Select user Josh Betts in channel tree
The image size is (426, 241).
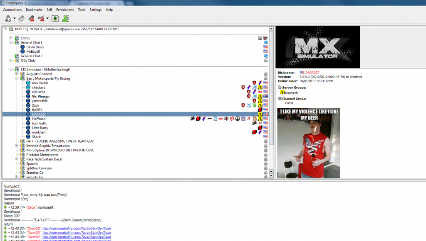[40, 123]
